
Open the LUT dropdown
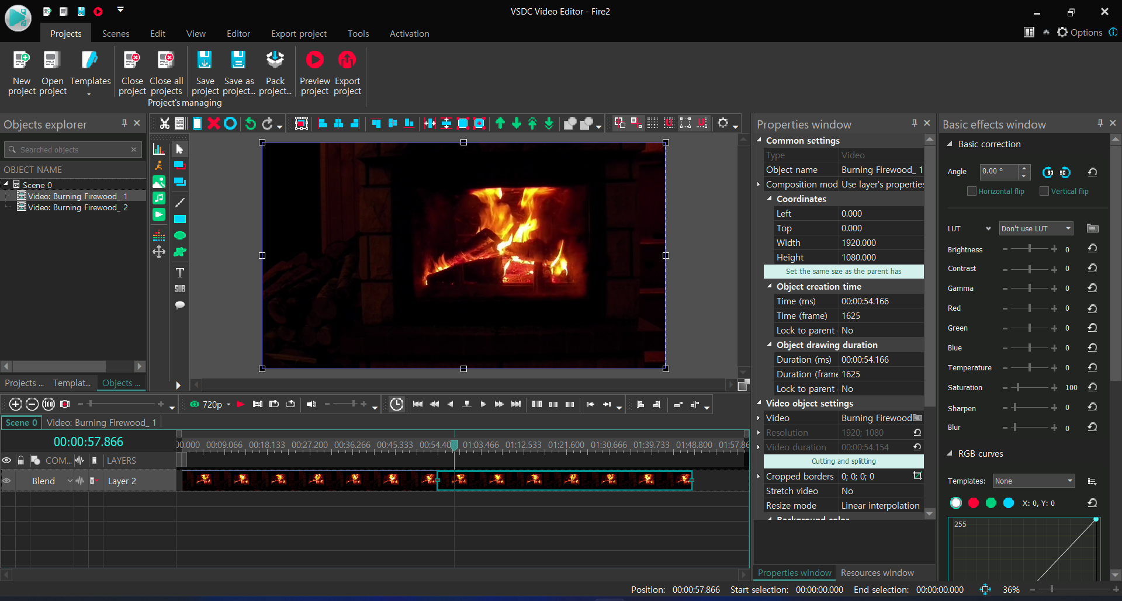coord(1036,228)
